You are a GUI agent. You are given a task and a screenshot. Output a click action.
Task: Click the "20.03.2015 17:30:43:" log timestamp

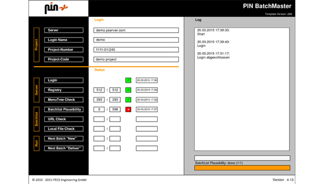[214, 42]
